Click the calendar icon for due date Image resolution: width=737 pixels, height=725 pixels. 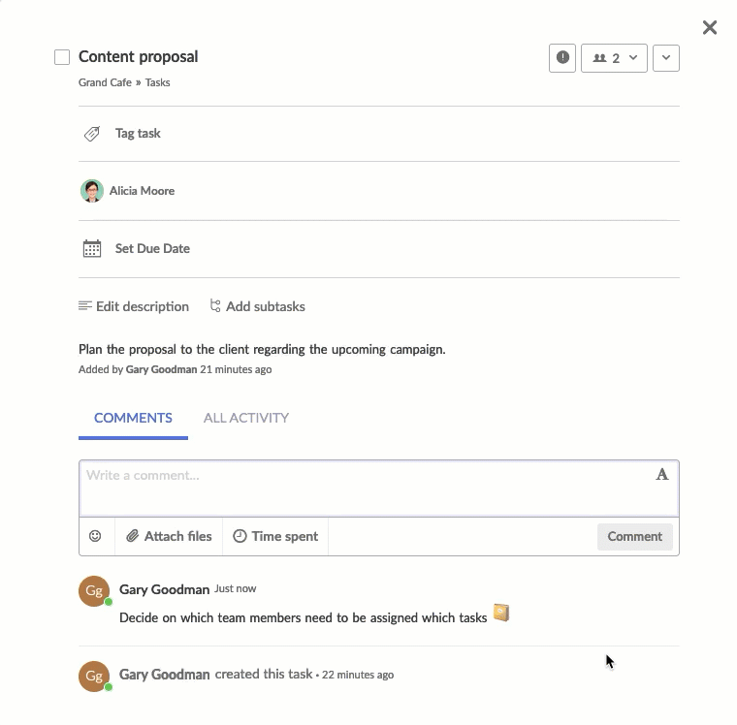point(92,248)
